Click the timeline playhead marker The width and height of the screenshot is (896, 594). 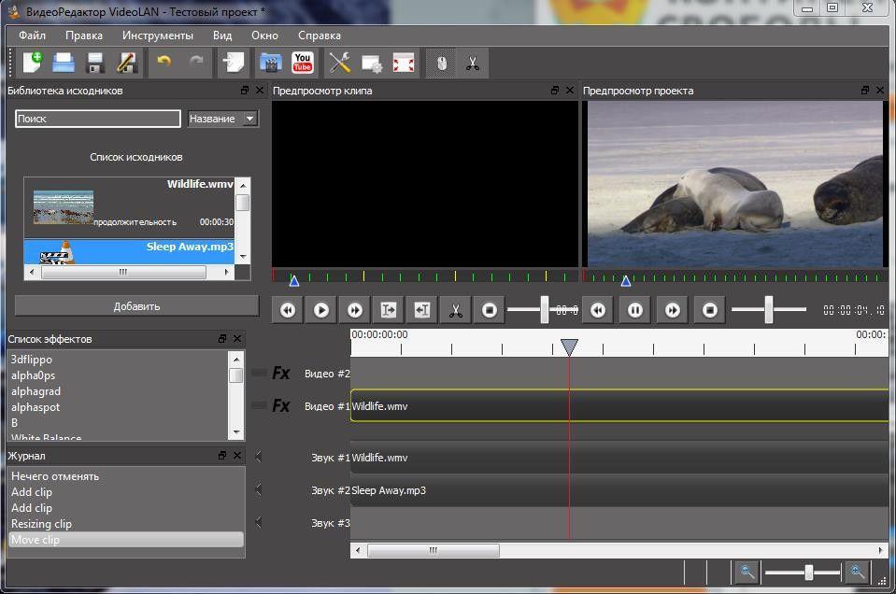(569, 346)
